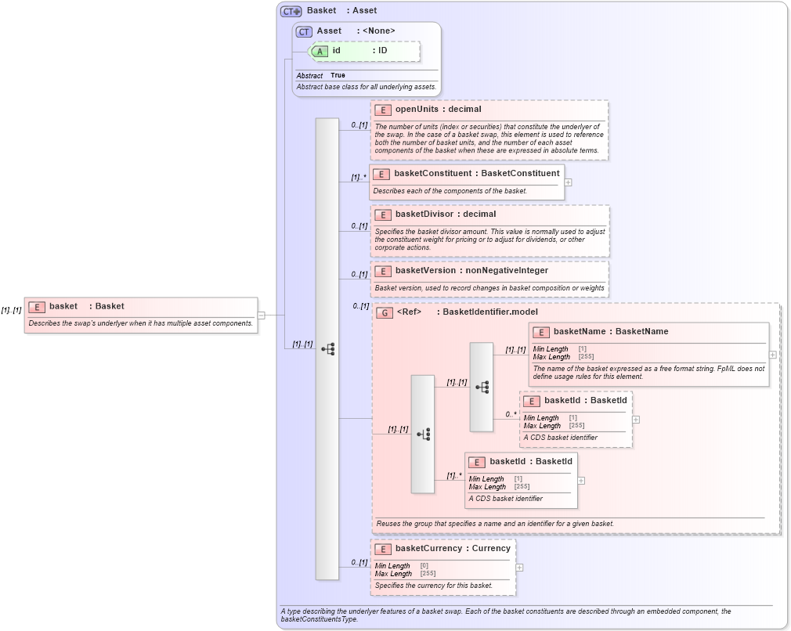This screenshot has width=791, height=631.
Task: Click the E icon of the basketCurrency element
Action: 384,548
